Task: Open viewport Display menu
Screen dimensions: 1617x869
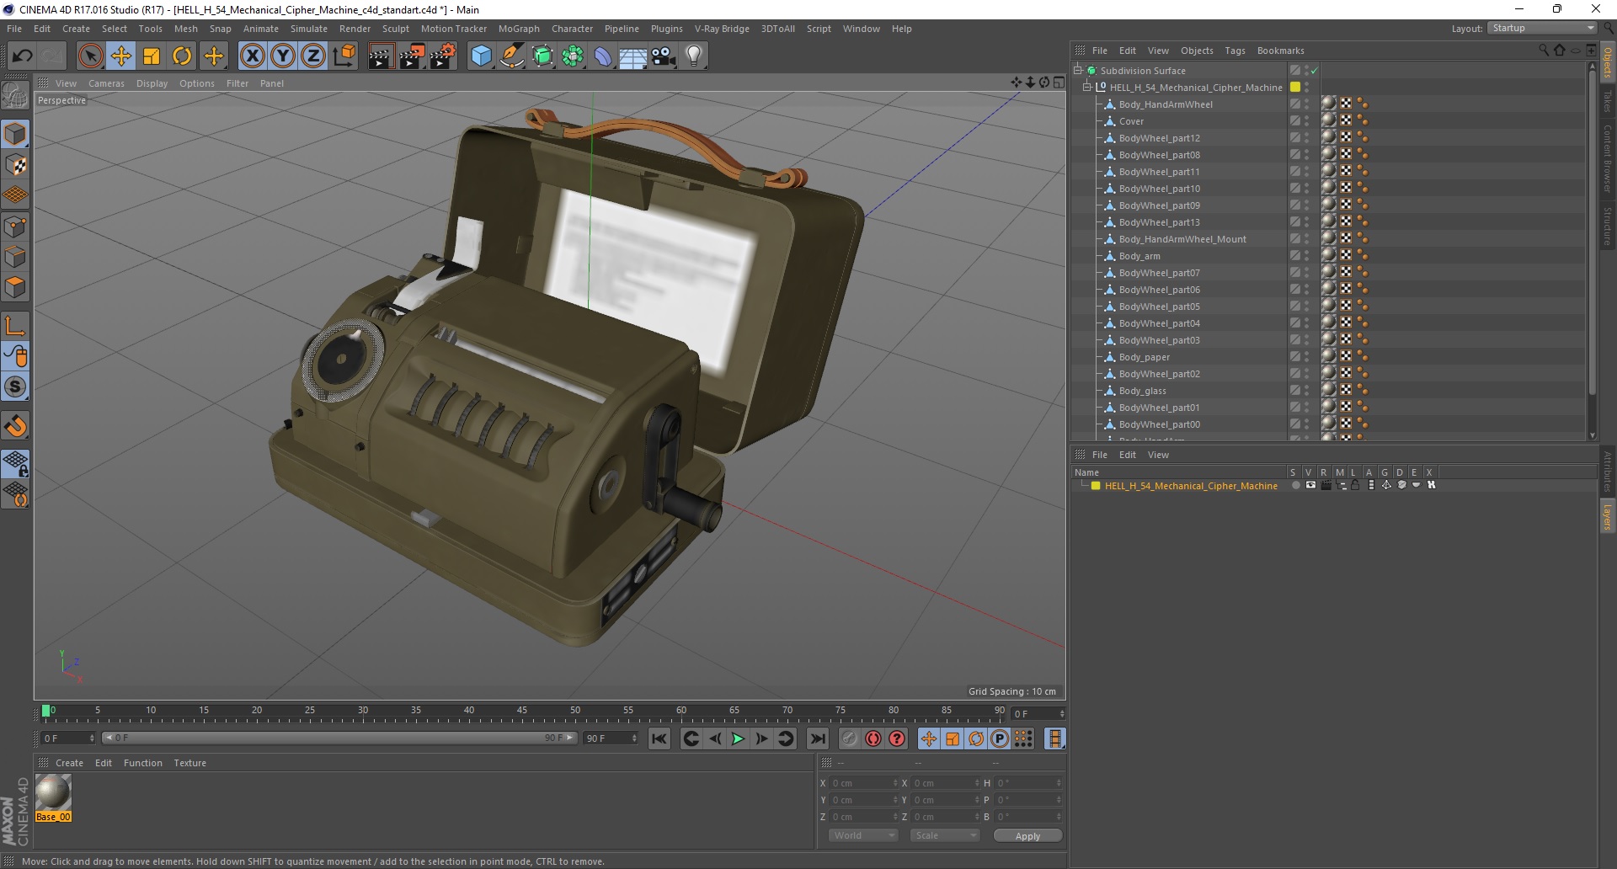Action: click(x=152, y=83)
